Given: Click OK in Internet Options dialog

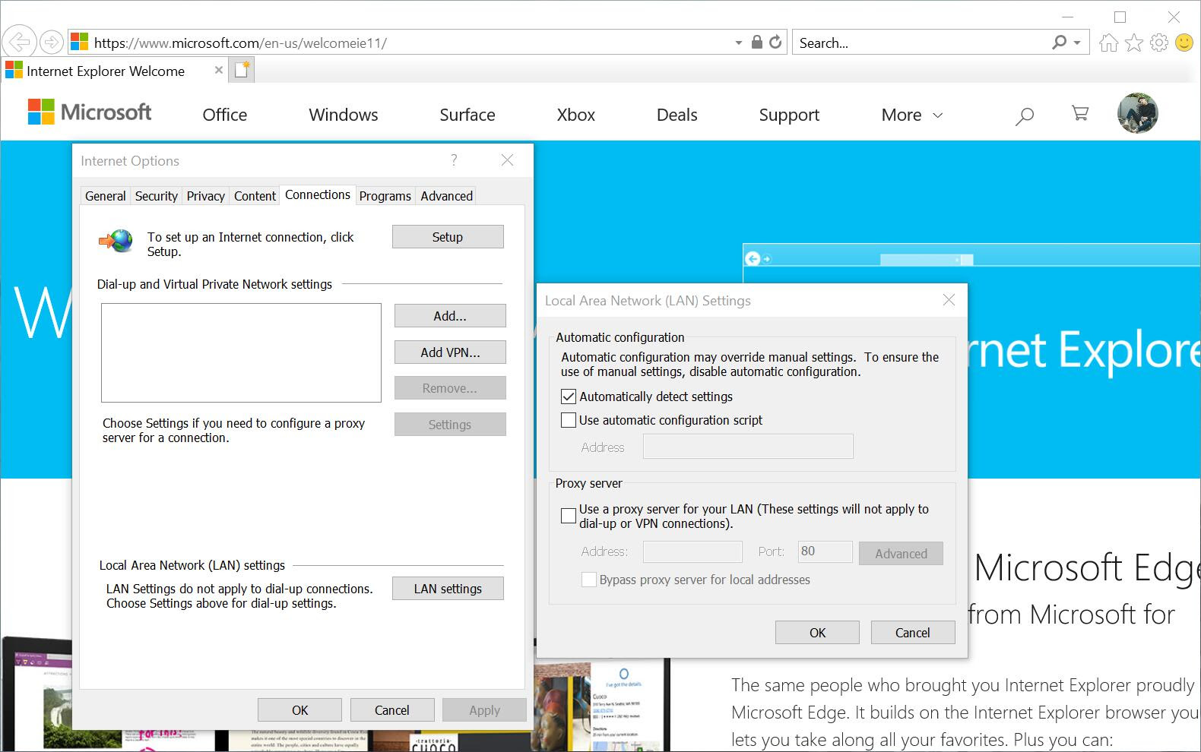Looking at the screenshot, I should click(x=299, y=710).
